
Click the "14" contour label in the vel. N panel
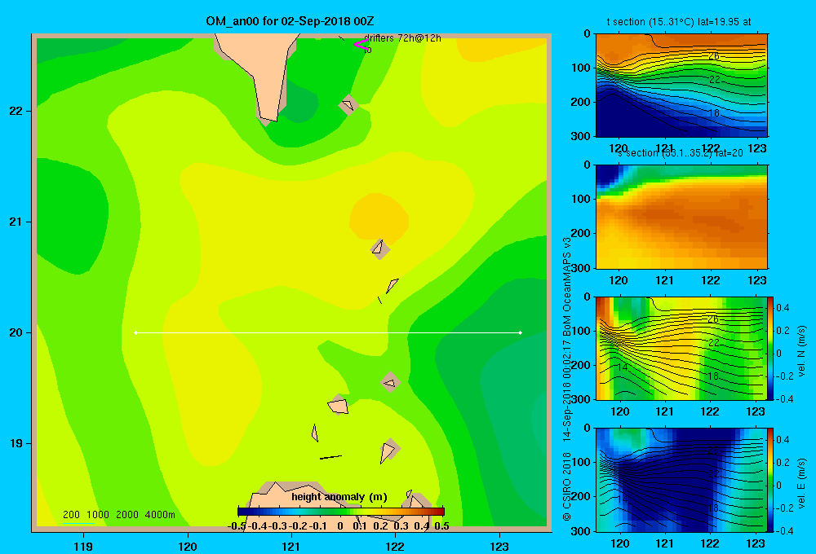click(622, 367)
